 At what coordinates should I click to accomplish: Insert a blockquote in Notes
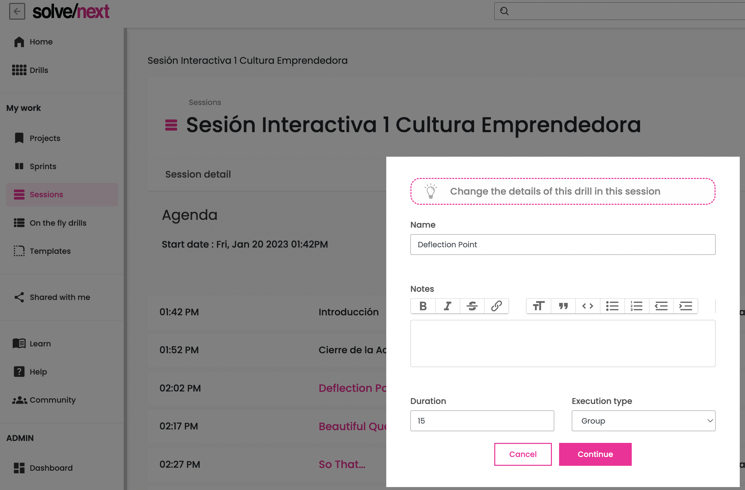pos(563,306)
